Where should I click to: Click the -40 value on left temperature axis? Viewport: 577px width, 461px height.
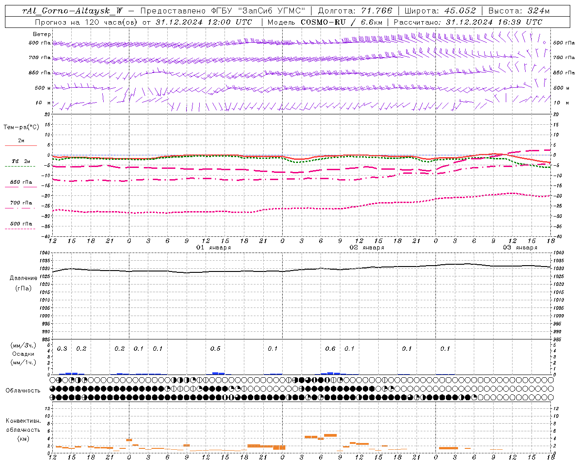pyautogui.click(x=46, y=236)
